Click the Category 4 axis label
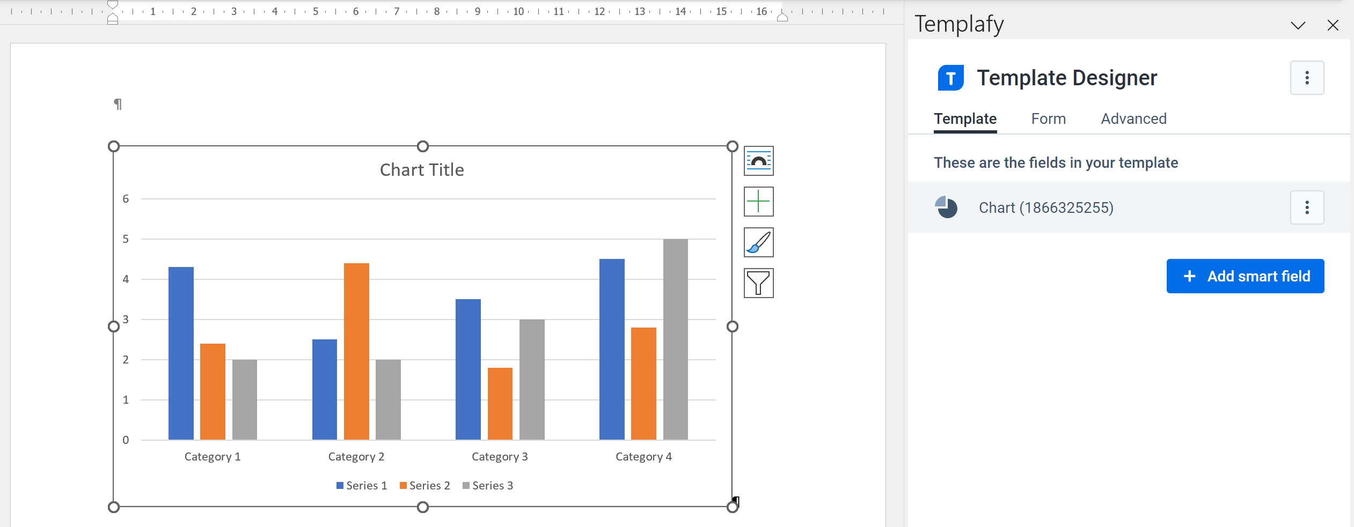The height and width of the screenshot is (527, 1354). point(643,456)
